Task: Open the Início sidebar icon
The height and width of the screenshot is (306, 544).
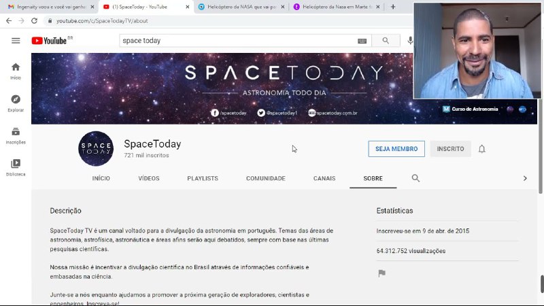Action: (16, 71)
